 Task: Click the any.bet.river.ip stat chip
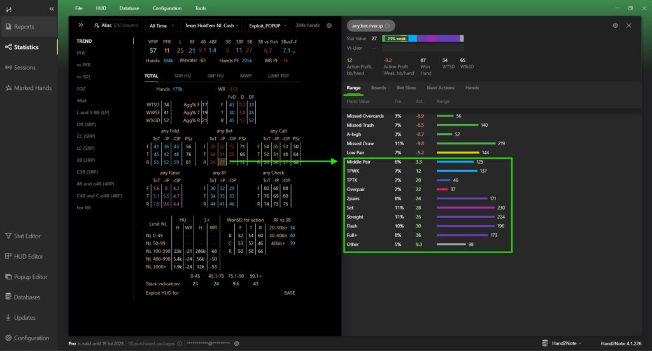pos(371,25)
